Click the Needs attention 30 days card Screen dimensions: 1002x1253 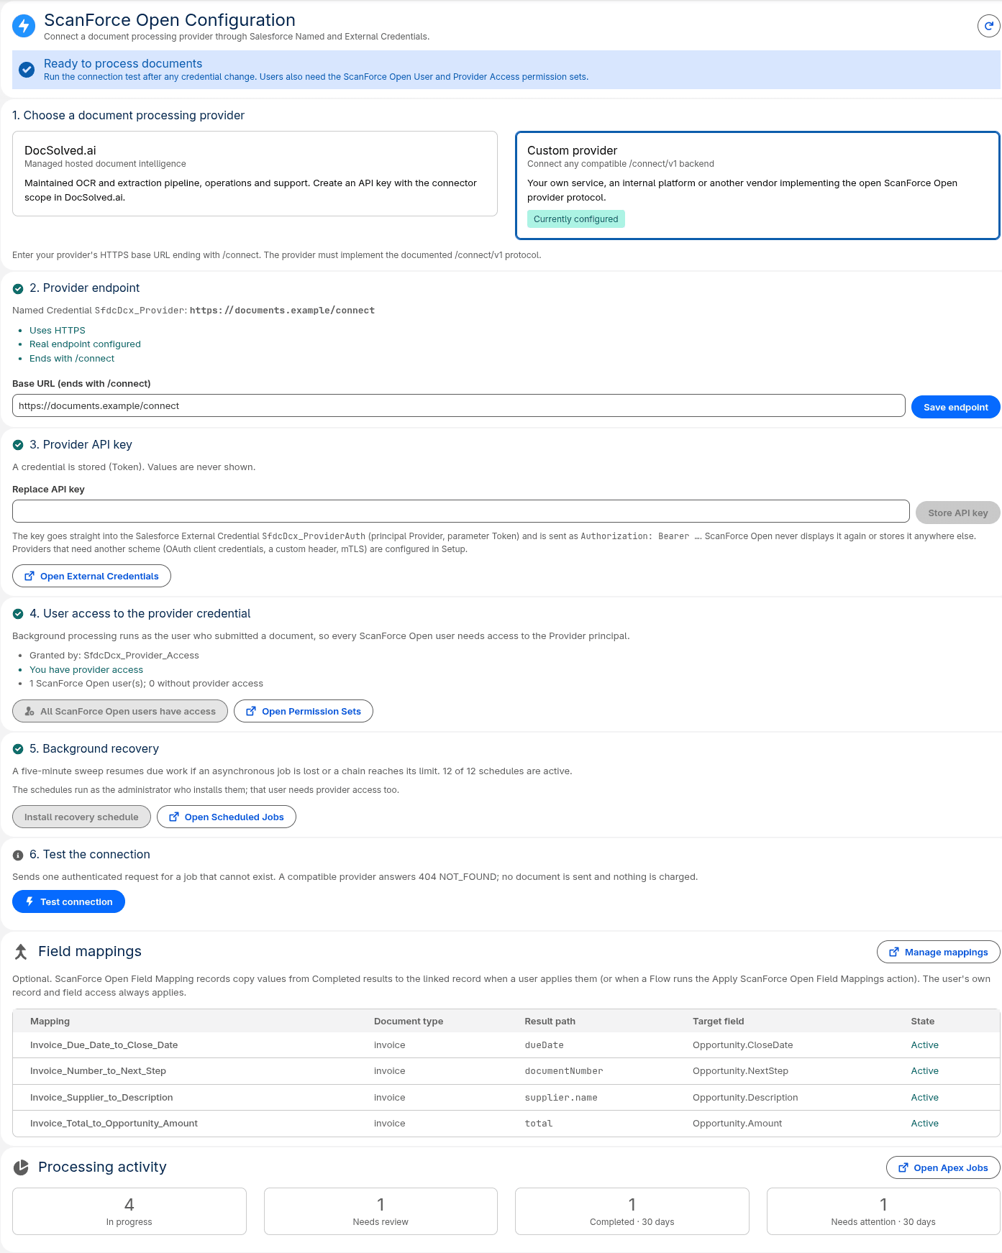pos(883,1211)
